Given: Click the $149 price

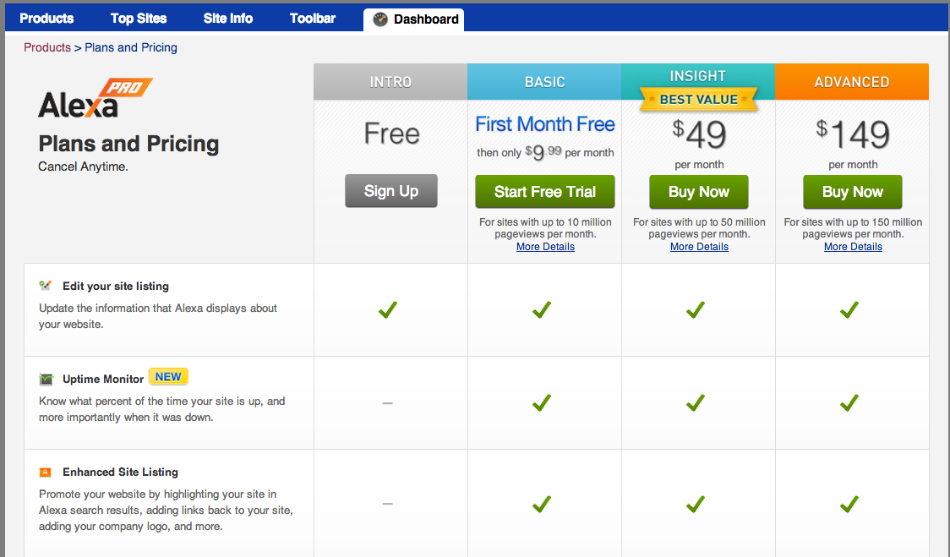Looking at the screenshot, I should [x=853, y=134].
